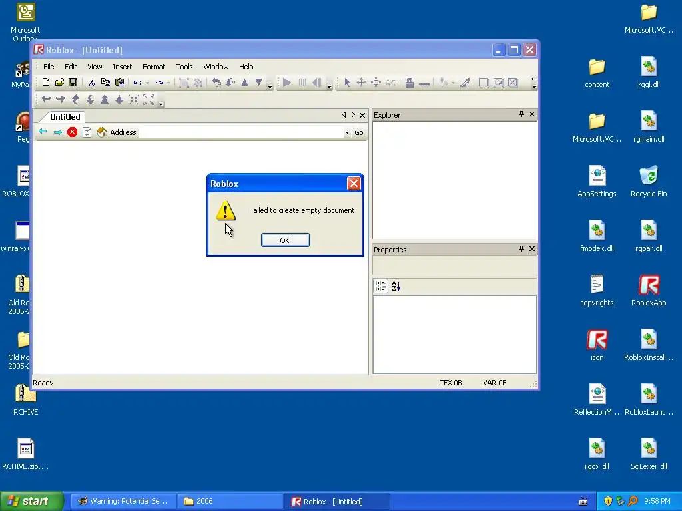Image resolution: width=682 pixels, height=511 pixels.
Task: Click the Windows Start button
Action: [x=31, y=501]
